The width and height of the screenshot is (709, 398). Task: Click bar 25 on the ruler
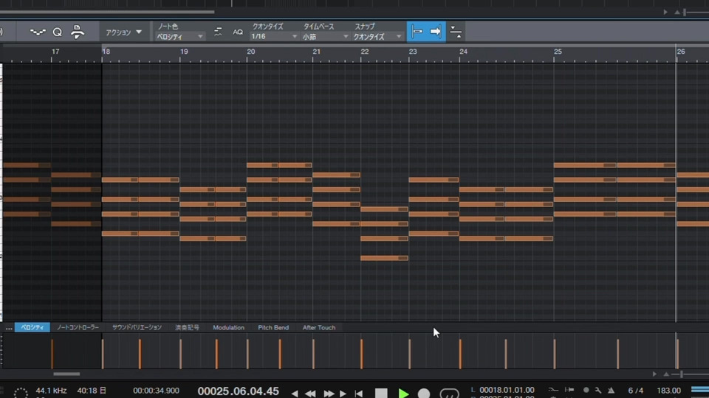click(558, 52)
